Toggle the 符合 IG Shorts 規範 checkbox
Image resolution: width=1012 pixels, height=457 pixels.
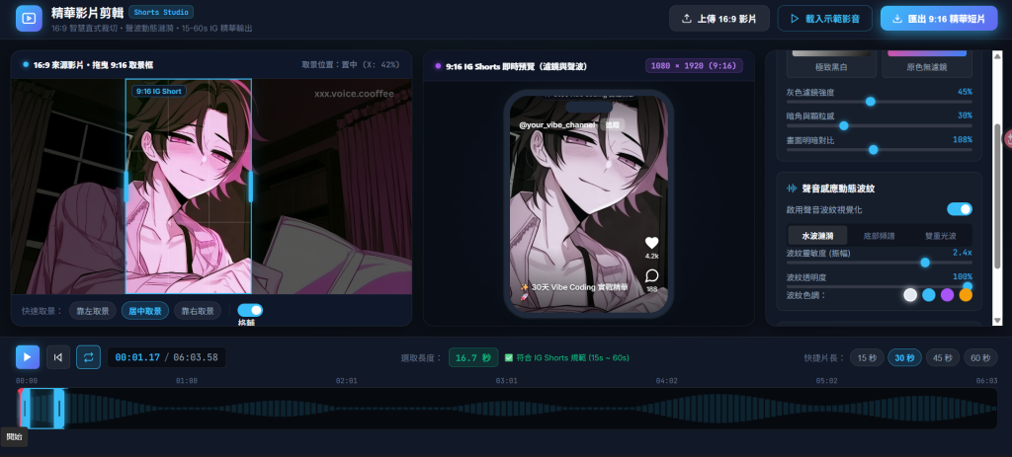tap(509, 357)
